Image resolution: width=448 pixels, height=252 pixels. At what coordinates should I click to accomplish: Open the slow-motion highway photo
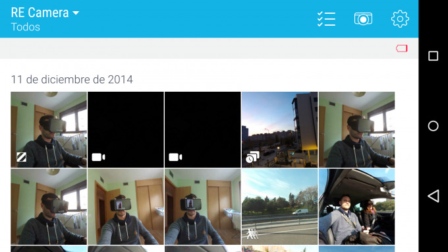(x=280, y=206)
